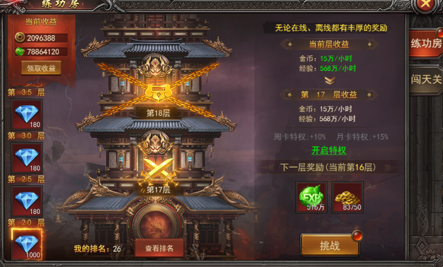Click the gold coins 83750 reward icon
The image size is (443, 267).
347,197
